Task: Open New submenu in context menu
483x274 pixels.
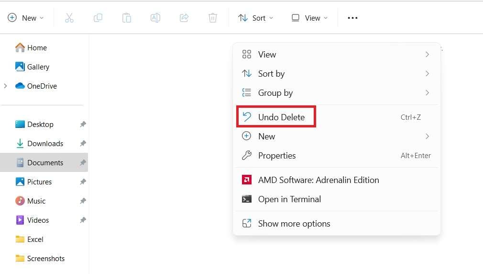Action: (336, 137)
